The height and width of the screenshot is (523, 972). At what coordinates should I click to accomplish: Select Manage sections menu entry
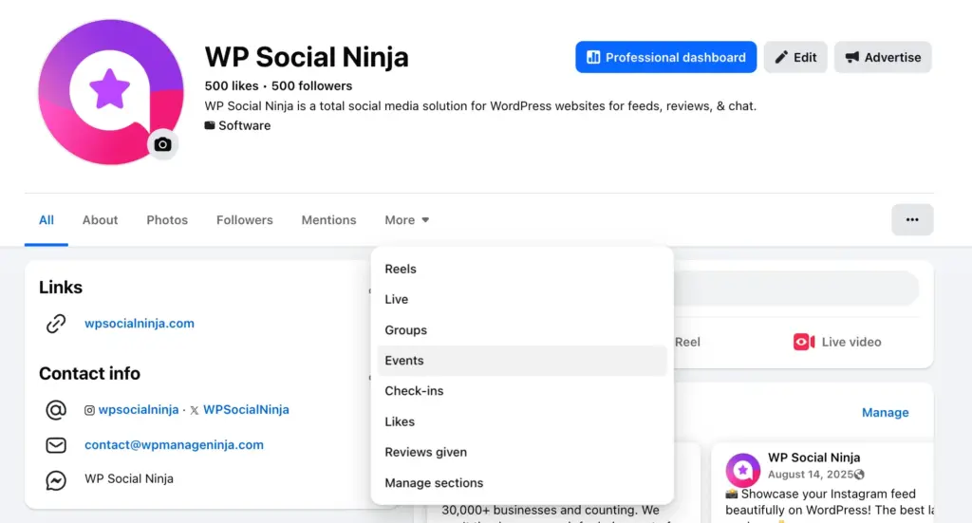point(522,483)
